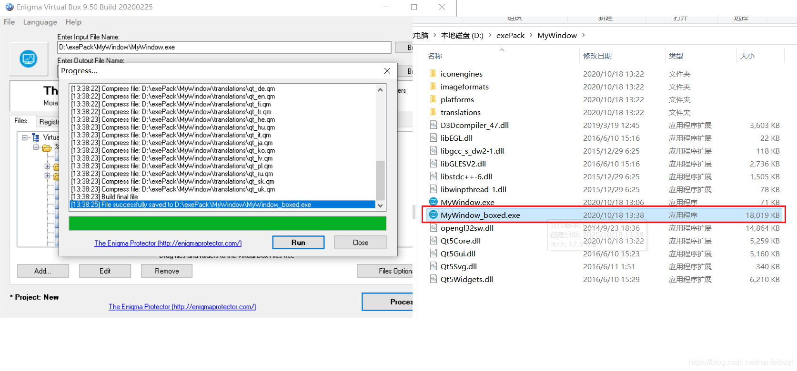This screenshot has height=371, width=797.
Task: Sort by the 修改日期 column header
Action: (597, 56)
